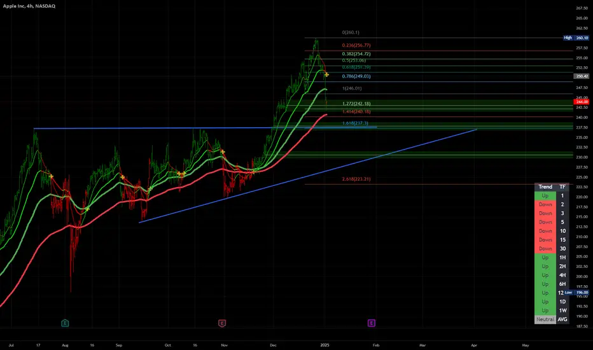Click the Jul label on time axis
The width and height of the screenshot is (593, 350).
(x=11, y=345)
